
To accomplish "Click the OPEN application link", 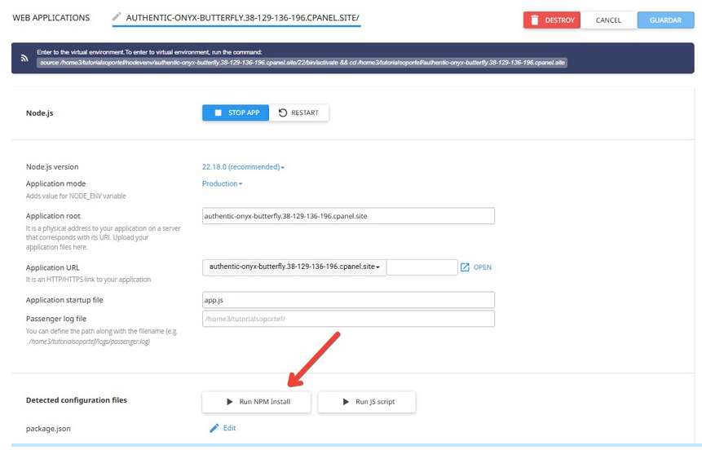I will pyautogui.click(x=482, y=267).
